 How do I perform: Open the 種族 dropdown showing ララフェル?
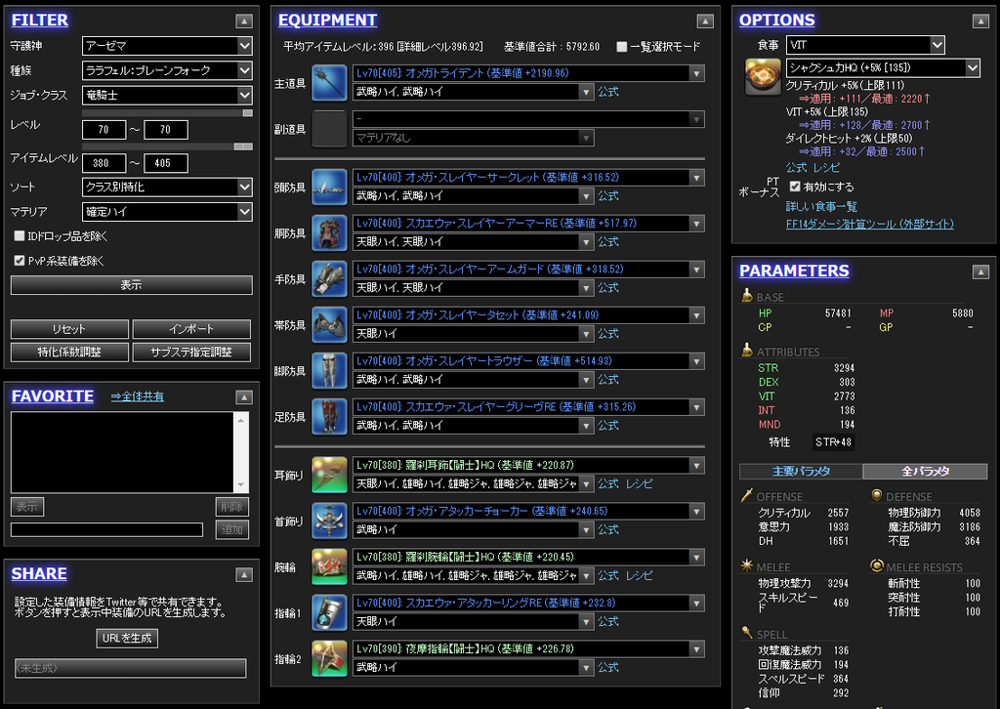click(x=167, y=70)
